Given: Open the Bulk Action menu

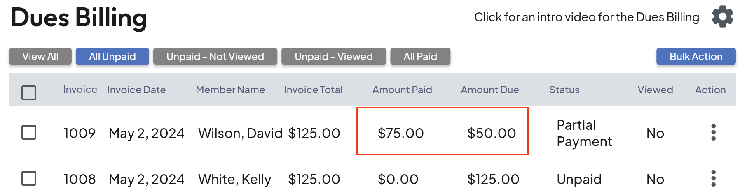Looking at the screenshot, I should coord(696,57).
